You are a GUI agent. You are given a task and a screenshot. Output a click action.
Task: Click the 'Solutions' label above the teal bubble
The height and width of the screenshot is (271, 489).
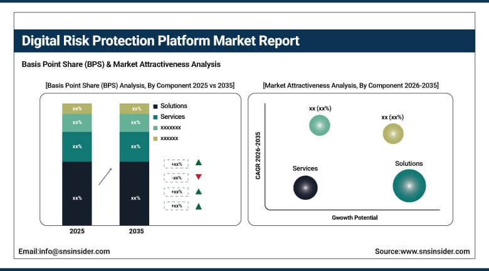coord(409,163)
